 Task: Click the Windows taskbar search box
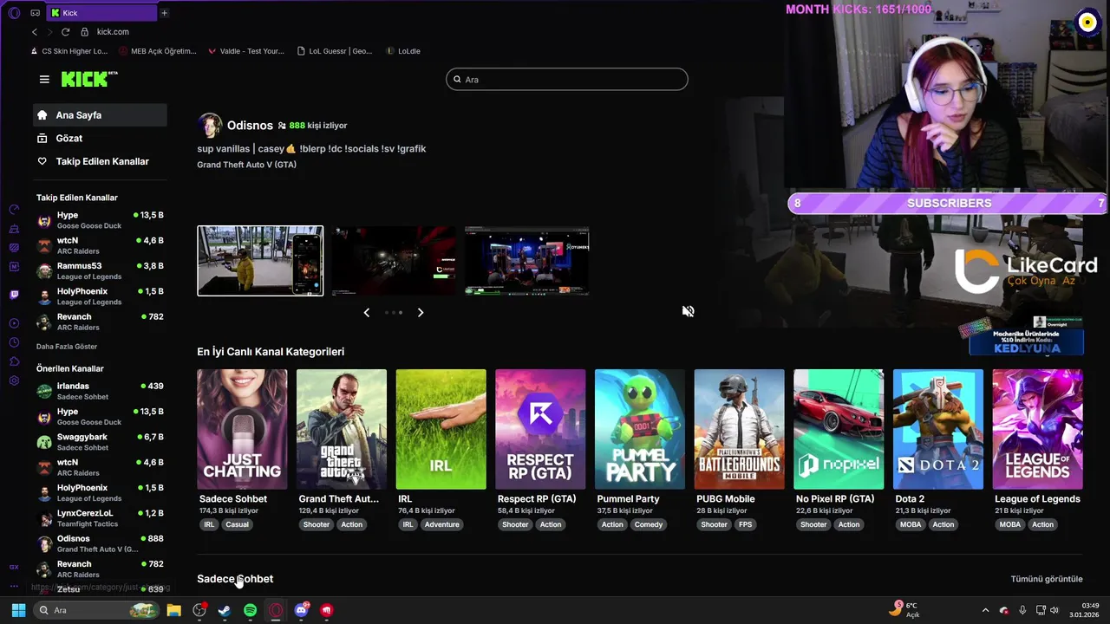point(96,610)
